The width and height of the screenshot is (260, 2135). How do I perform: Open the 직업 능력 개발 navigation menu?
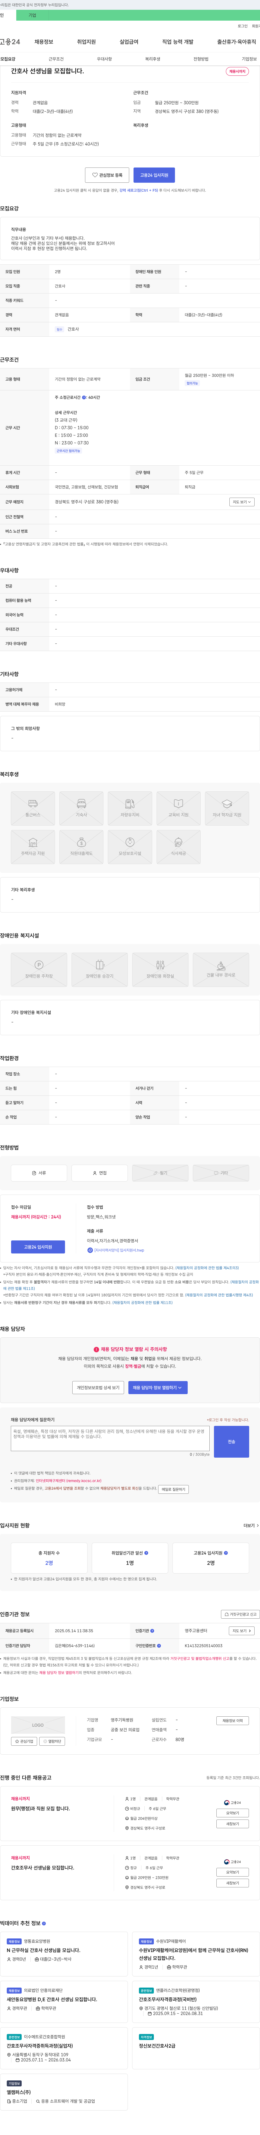click(x=178, y=42)
